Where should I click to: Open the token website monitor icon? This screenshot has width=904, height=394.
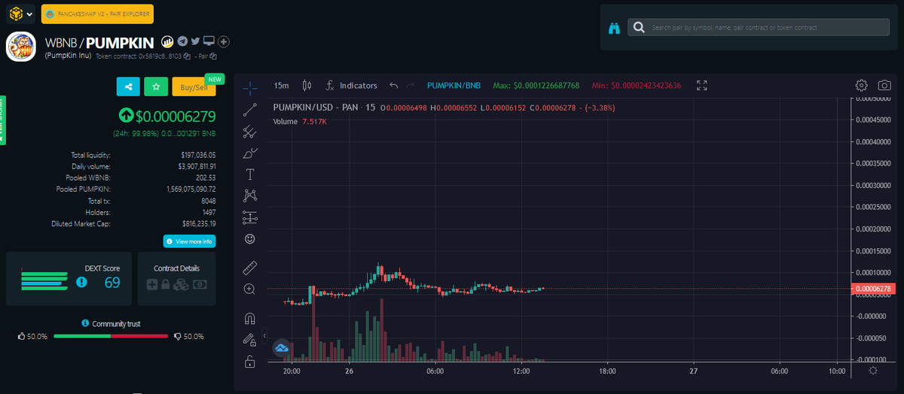tap(209, 41)
